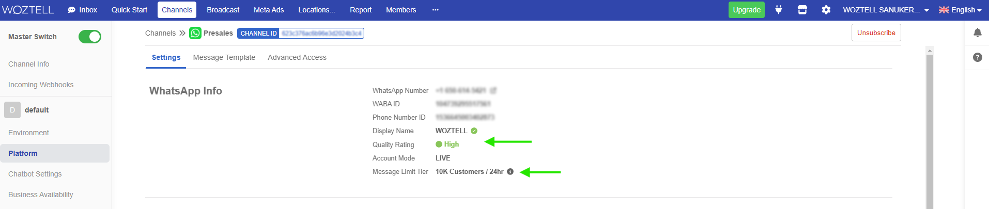Open the notifications bell
The height and width of the screenshot is (209, 989).
tap(977, 33)
